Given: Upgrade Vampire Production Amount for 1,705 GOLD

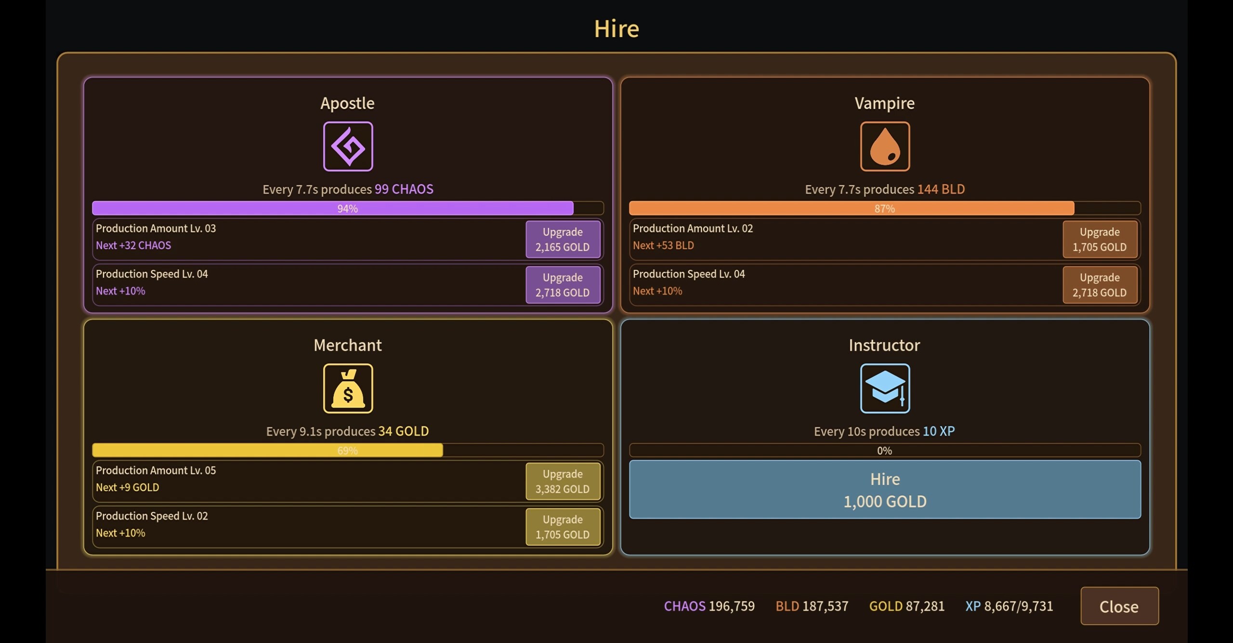Looking at the screenshot, I should (x=1100, y=239).
